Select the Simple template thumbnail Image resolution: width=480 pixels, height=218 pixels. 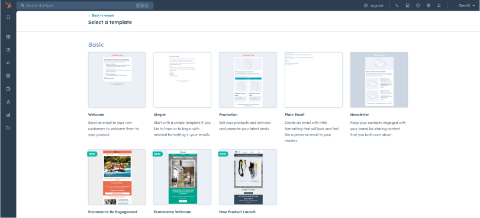point(182,80)
